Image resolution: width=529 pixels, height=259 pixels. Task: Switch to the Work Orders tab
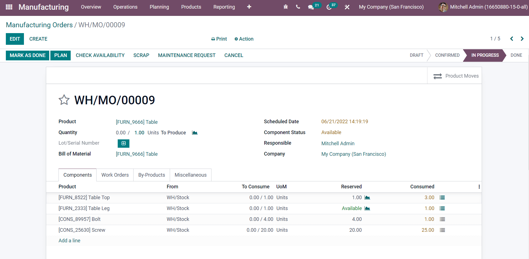pyautogui.click(x=115, y=175)
